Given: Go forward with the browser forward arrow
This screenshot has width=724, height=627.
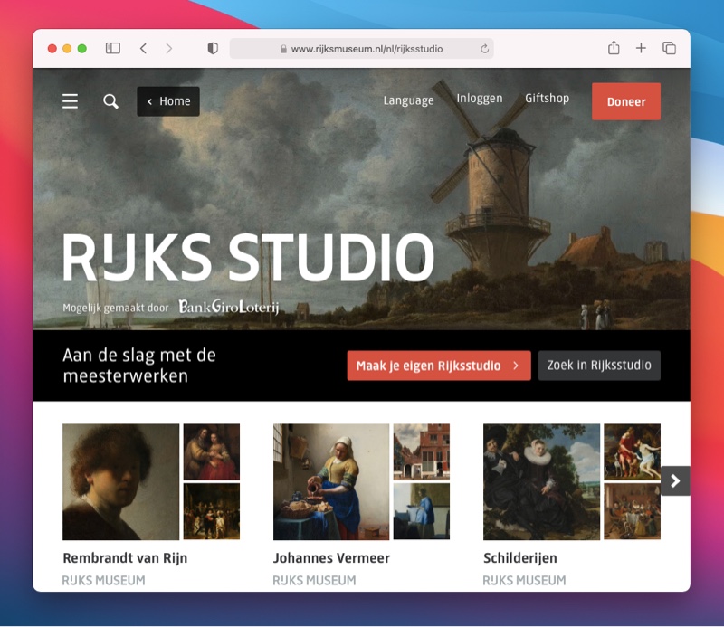Looking at the screenshot, I should [169, 49].
